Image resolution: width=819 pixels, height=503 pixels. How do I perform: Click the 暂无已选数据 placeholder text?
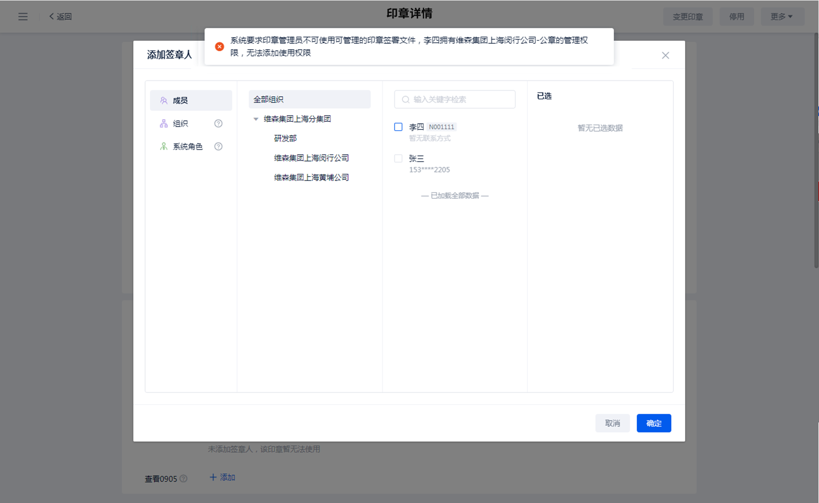click(600, 128)
